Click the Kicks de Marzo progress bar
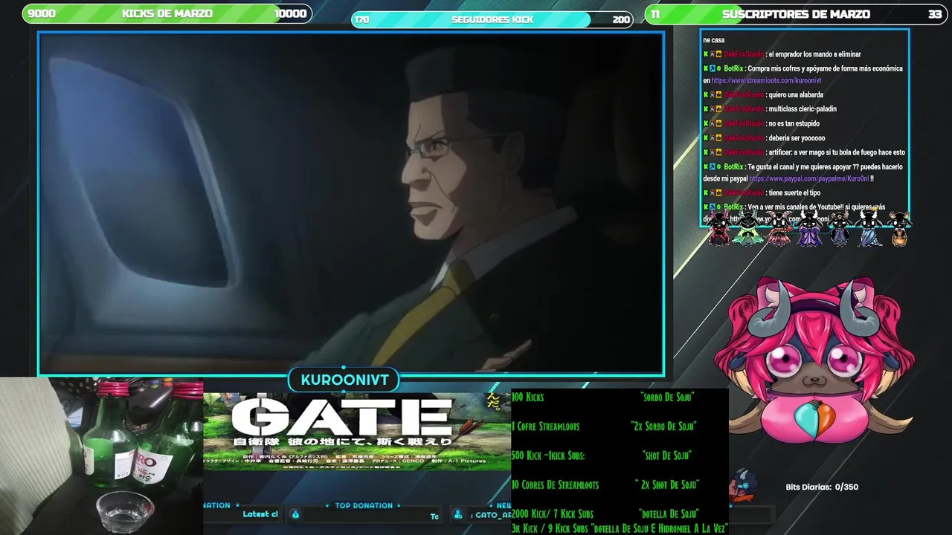This screenshot has width=952, height=535. pyautogui.click(x=167, y=13)
